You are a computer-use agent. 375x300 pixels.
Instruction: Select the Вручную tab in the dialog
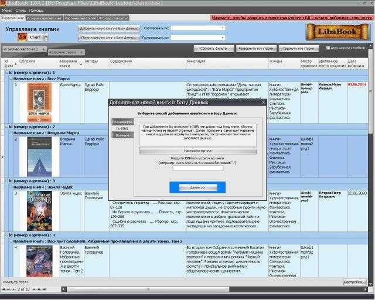pyautogui.click(x=122, y=135)
